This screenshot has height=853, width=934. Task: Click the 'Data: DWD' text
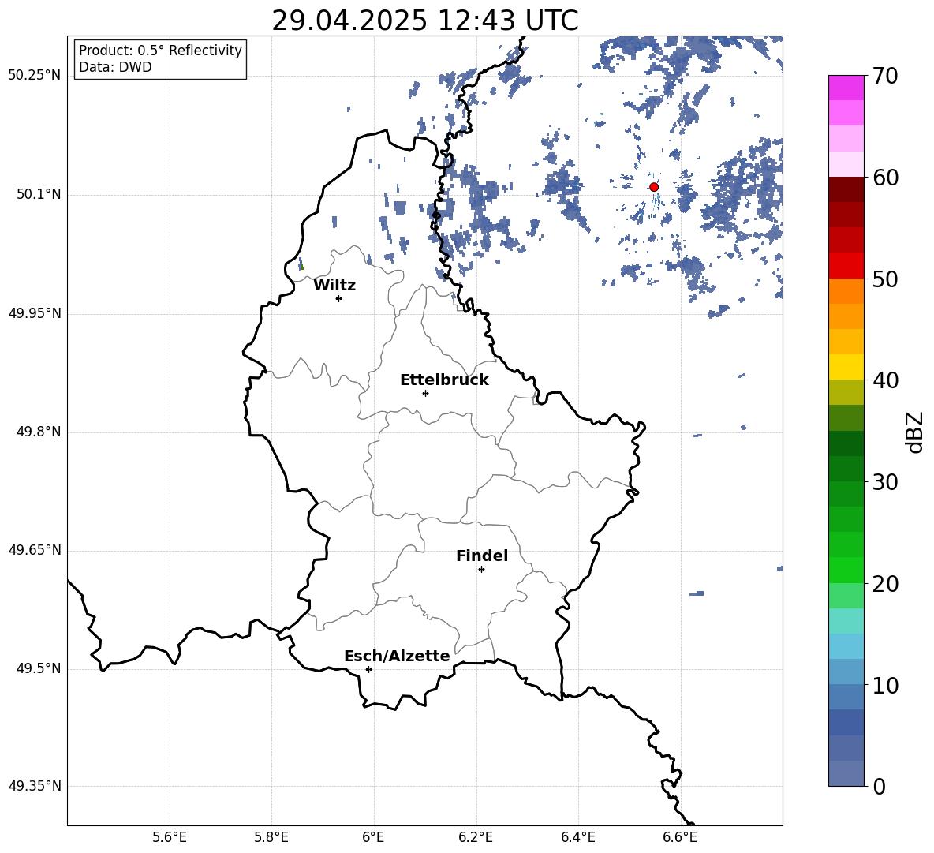115,67
